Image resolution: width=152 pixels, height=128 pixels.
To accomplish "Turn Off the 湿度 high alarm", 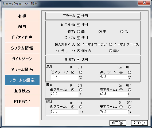I will pos(130,90).
